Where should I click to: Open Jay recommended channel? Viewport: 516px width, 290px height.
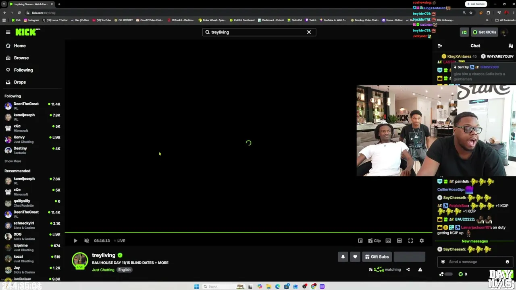[32, 270]
